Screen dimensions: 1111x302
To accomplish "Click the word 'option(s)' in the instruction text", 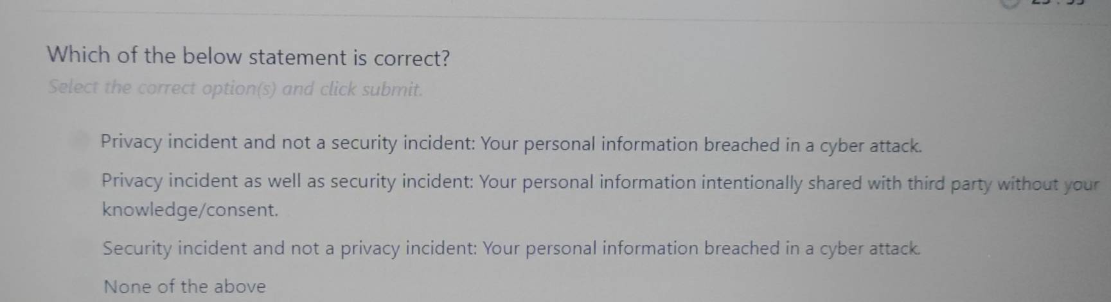I will (238, 88).
